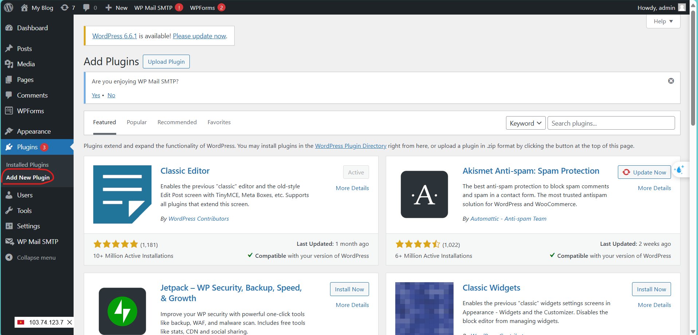Open admin user avatar in top bar
Viewport: 698px width, 335px height.
pos(682,7)
